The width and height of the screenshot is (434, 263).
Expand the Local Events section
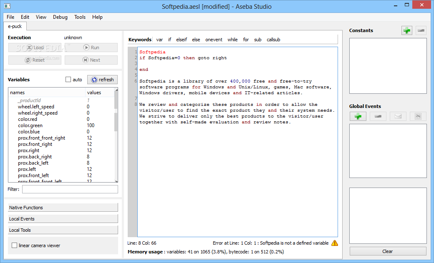click(x=63, y=219)
